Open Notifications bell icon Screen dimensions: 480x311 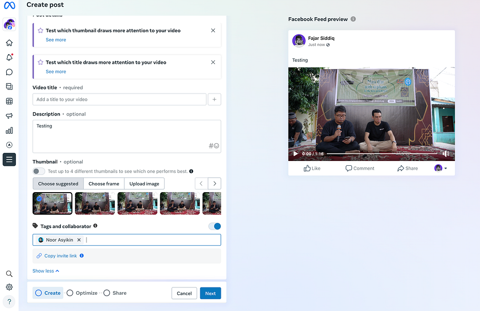click(9, 58)
